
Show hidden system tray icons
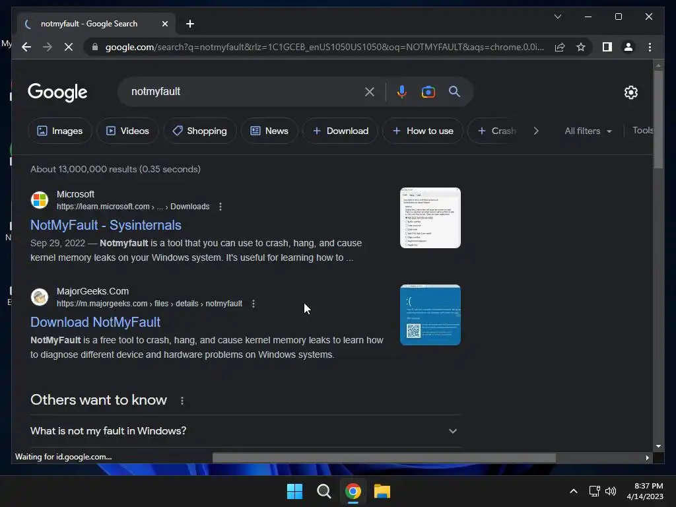(574, 491)
